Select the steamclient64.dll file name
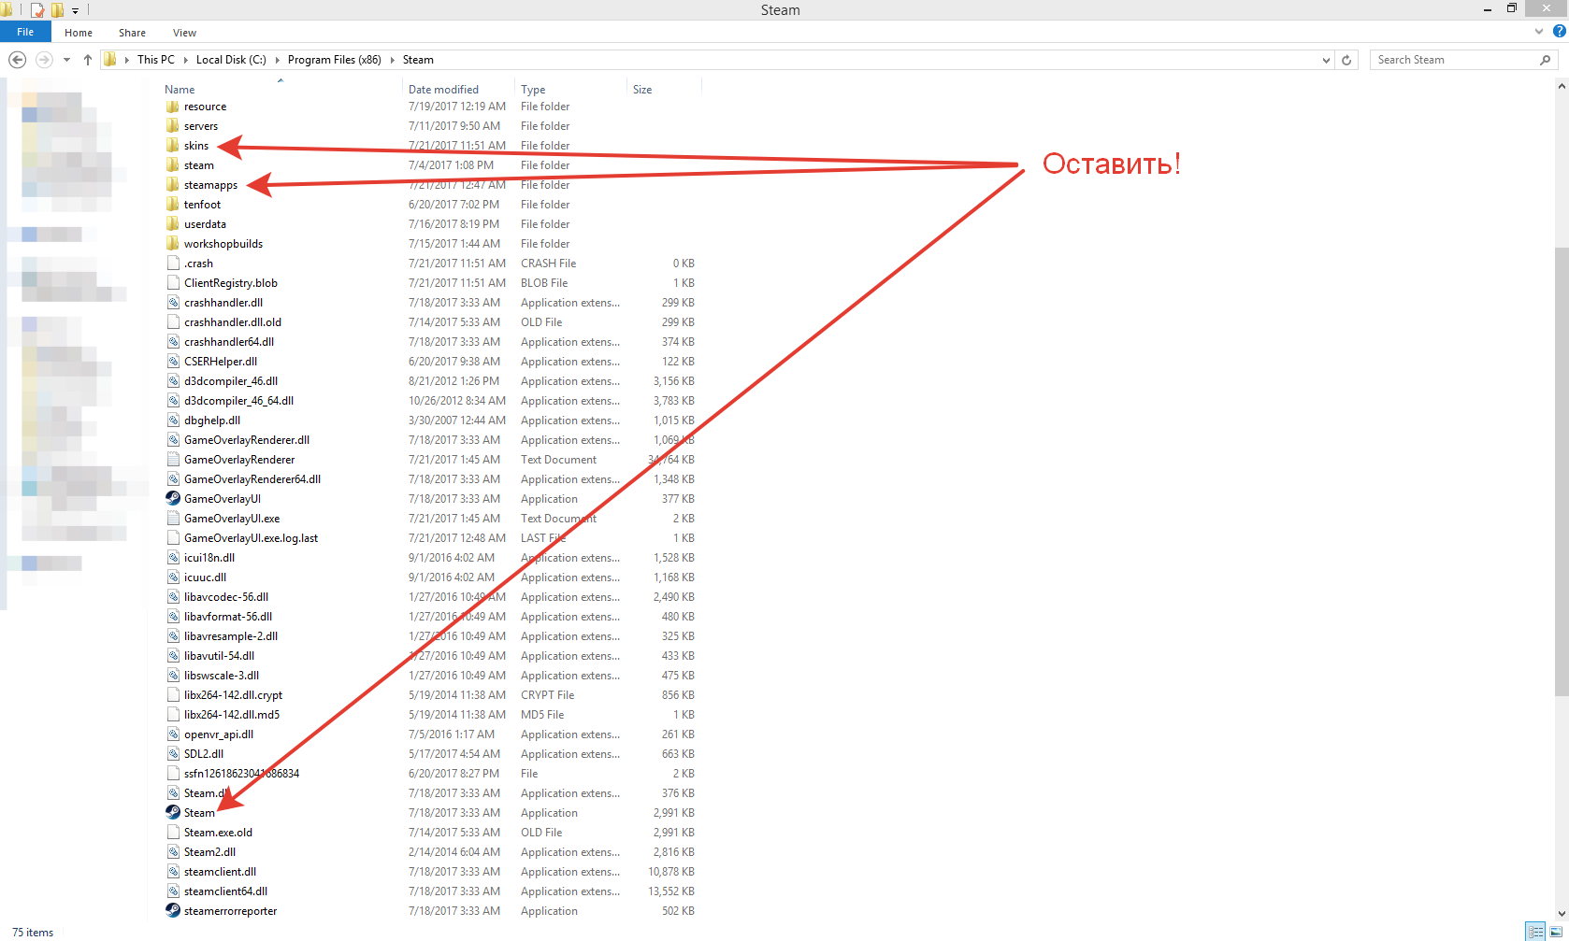 coord(225,891)
